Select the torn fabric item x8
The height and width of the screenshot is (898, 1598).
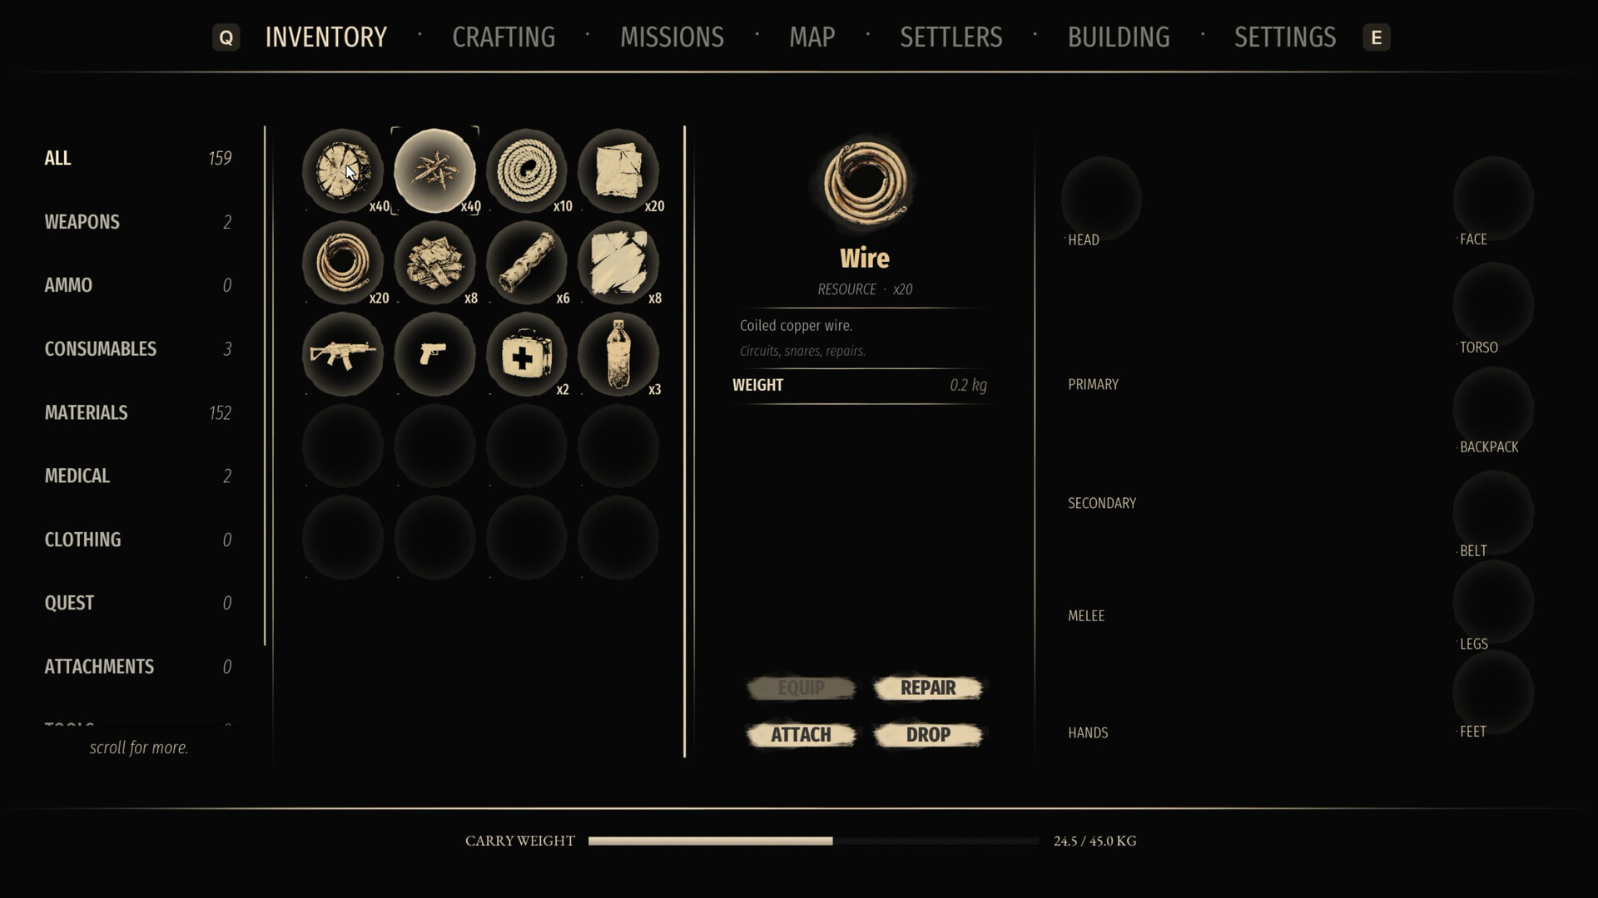[618, 263]
